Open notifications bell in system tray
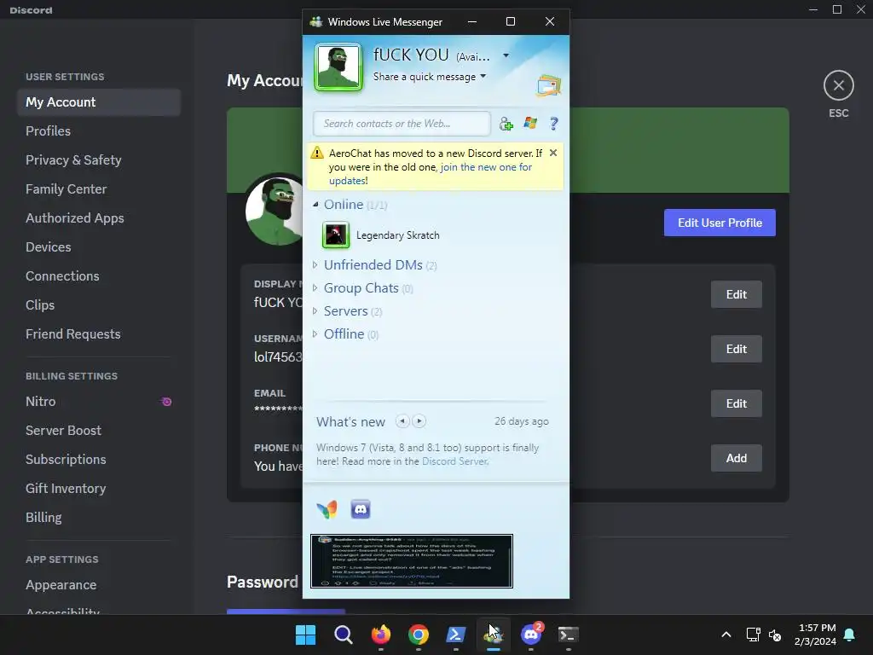 tap(849, 635)
